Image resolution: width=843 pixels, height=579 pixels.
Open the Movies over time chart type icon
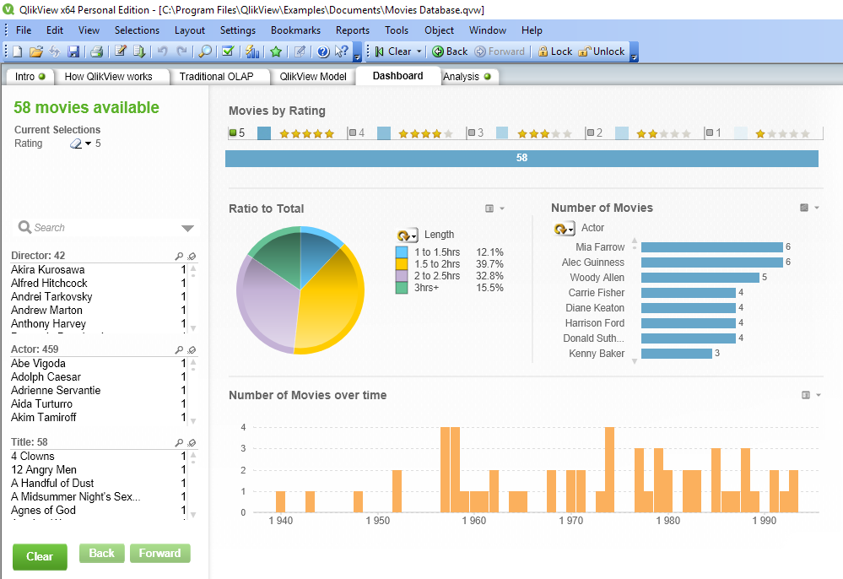(805, 395)
